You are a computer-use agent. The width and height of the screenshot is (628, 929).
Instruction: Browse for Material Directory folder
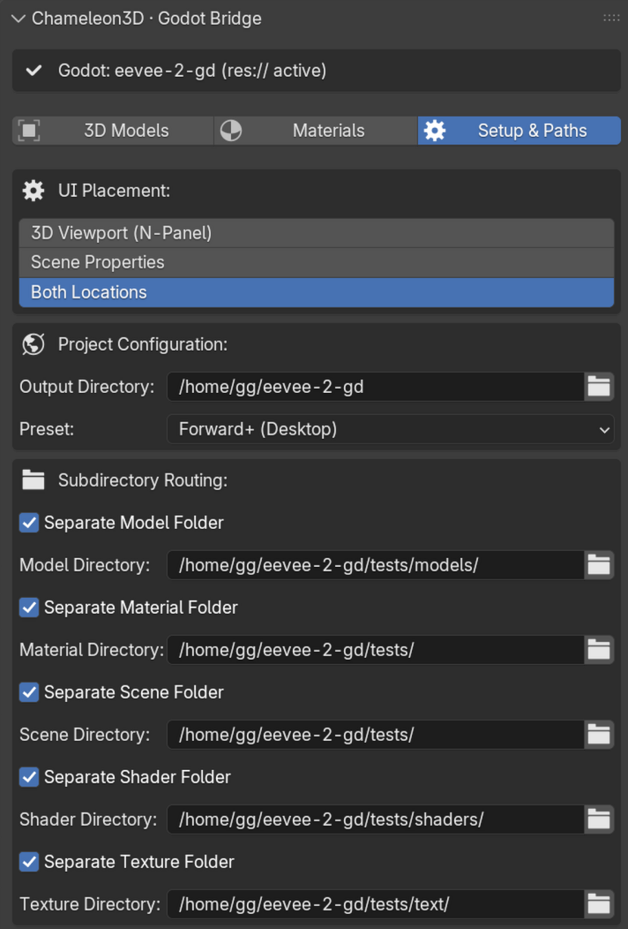599,650
